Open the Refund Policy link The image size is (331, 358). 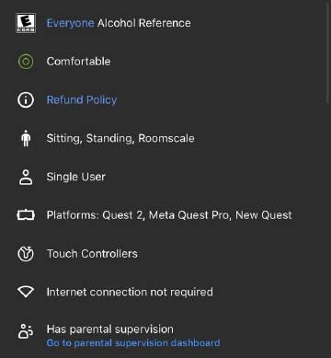tap(82, 100)
